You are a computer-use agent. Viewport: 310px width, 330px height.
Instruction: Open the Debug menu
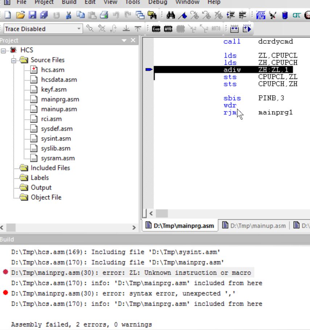[157, 3]
